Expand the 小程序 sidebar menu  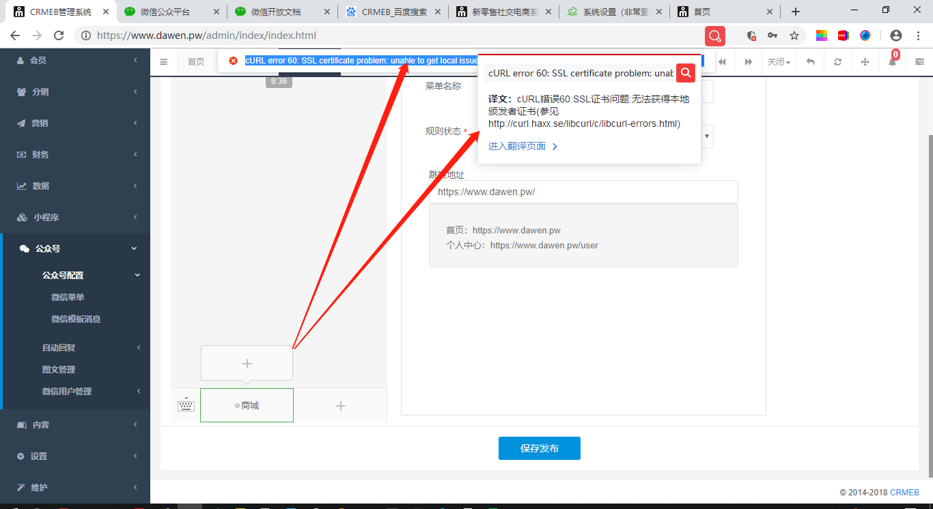(x=75, y=217)
